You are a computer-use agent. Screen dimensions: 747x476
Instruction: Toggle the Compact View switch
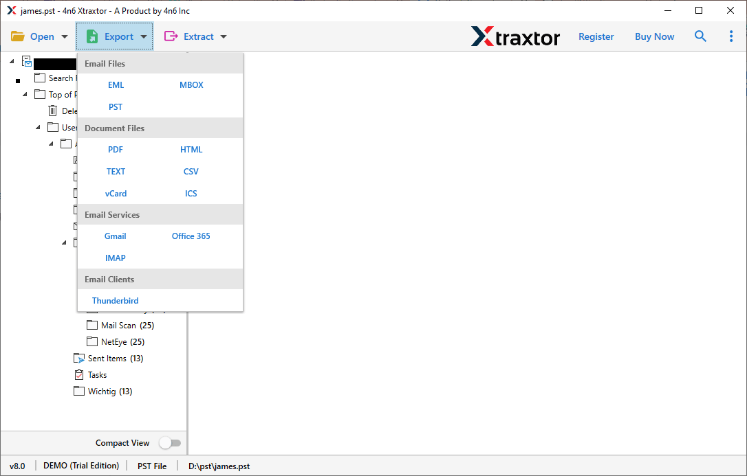point(171,442)
